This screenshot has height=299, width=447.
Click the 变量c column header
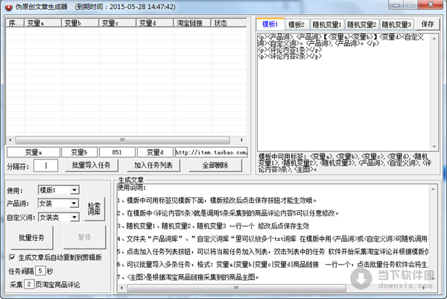pyautogui.click(x=118, y=23)
